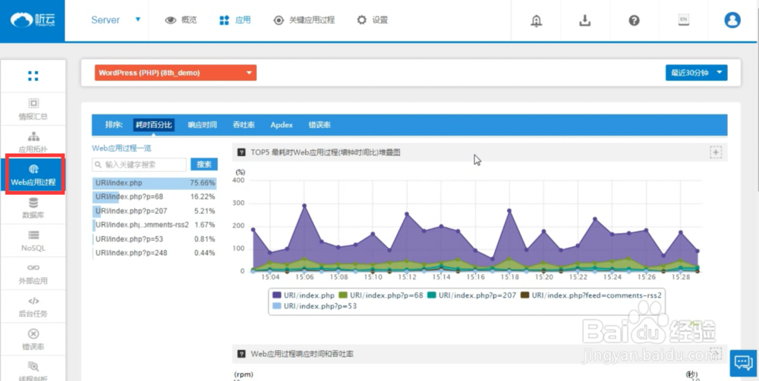Click the four-square grid sidebar icon

click(x=33, y=76)
